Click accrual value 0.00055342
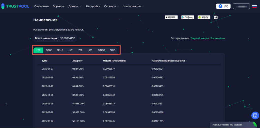The height and width of the screenshot is (128, 260). [x=109, y=95]
